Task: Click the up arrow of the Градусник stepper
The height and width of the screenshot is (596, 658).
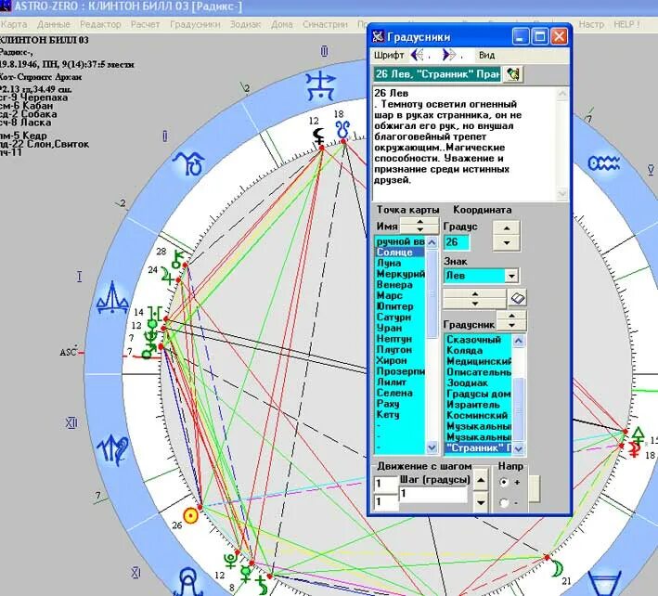Action: 511,316
